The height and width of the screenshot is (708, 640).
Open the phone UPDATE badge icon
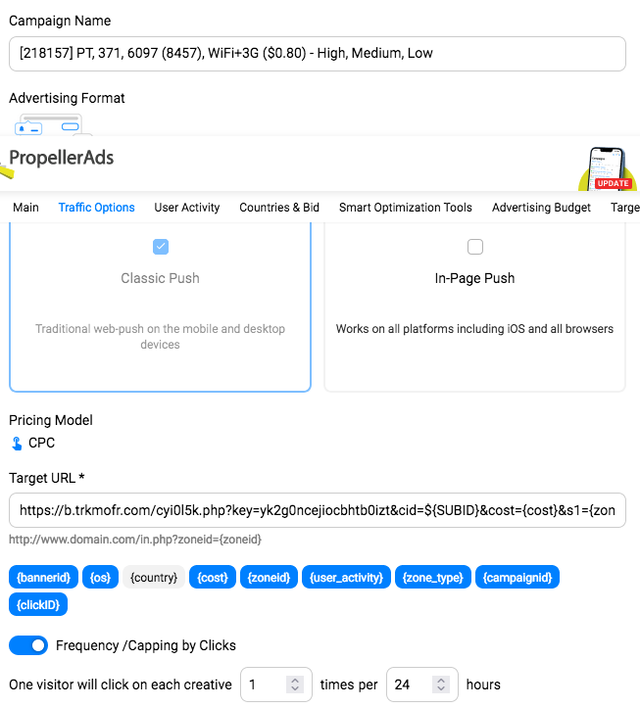tap(608, 169)
